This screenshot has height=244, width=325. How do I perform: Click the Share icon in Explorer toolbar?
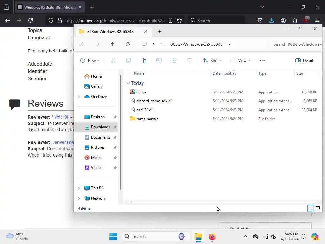[x=174, y=61]
